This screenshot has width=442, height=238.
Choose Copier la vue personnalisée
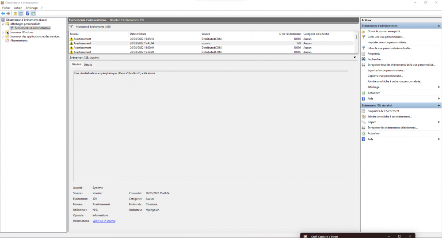pos(385,76)
